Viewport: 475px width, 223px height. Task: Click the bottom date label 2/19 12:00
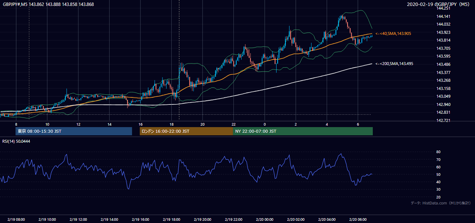pos(78,219)
